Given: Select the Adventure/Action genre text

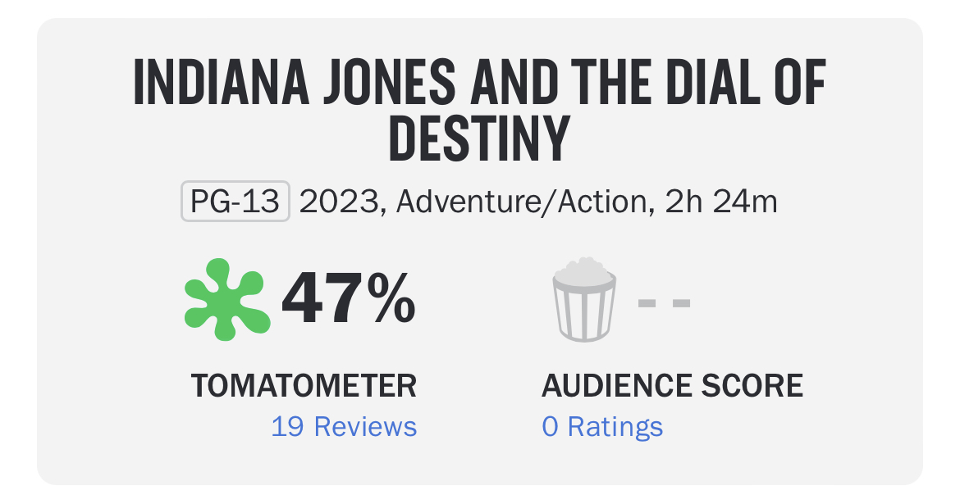Looking at the screenshot, I should click(x=522, y=202).
